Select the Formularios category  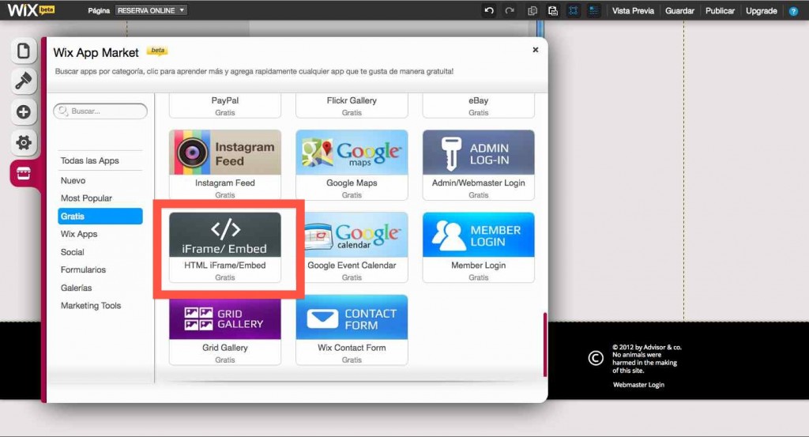click(83, 269)
